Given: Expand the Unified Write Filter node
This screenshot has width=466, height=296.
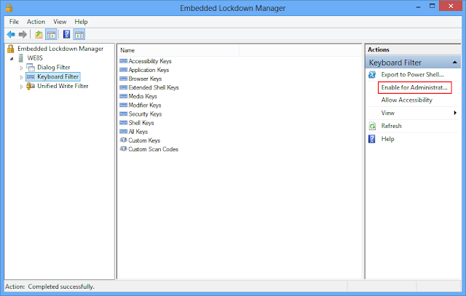Looking at the screenshot, I should [21, 87].
